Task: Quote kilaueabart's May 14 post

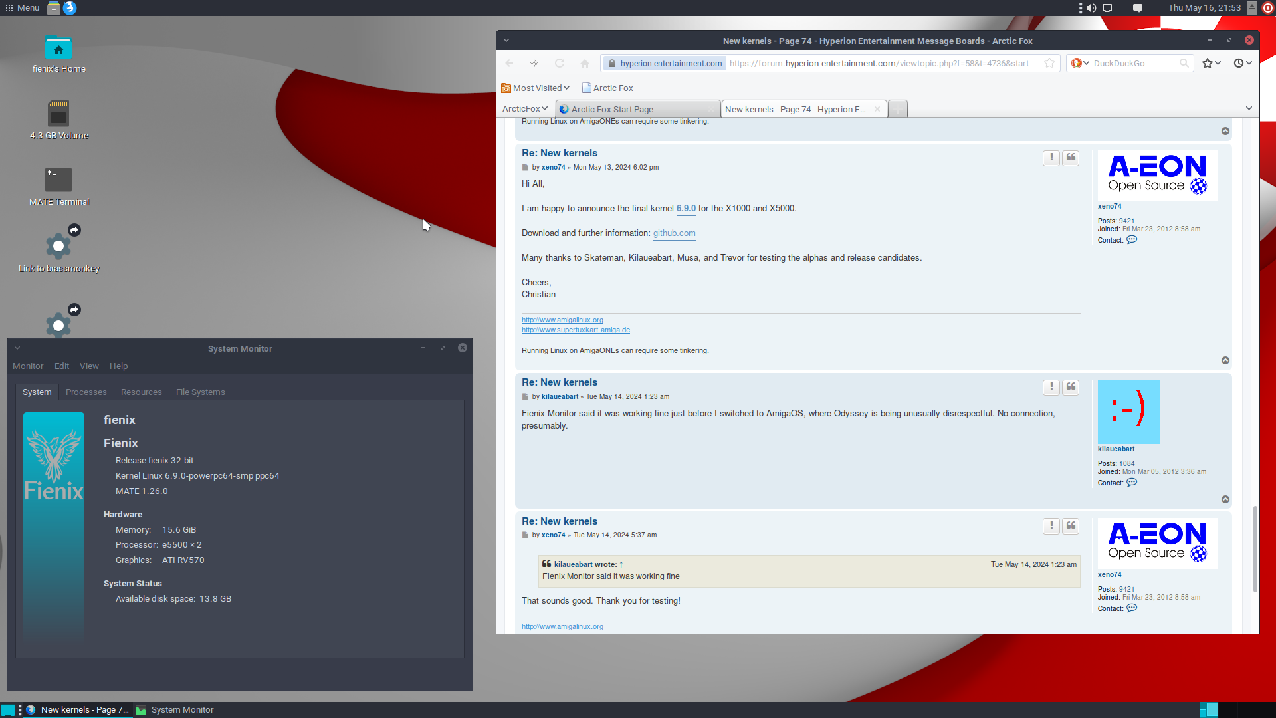Action: [1071, 387]
